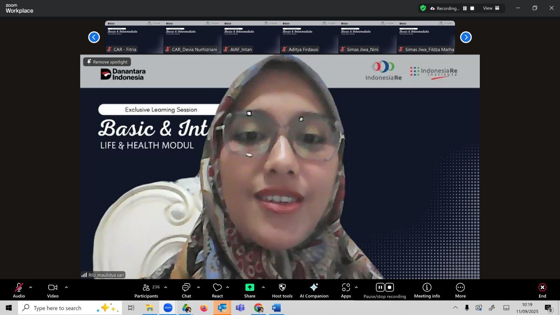Expand audio options arrow next to Audio
This screenshot has height=315, width=560.
tap(31, 287)
